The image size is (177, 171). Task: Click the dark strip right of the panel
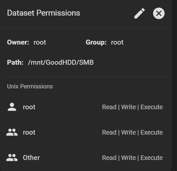tap(174, 85)
